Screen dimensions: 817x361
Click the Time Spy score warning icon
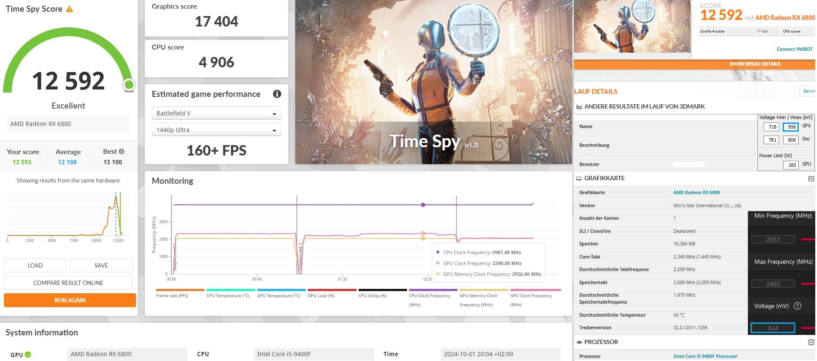point(70,9)
